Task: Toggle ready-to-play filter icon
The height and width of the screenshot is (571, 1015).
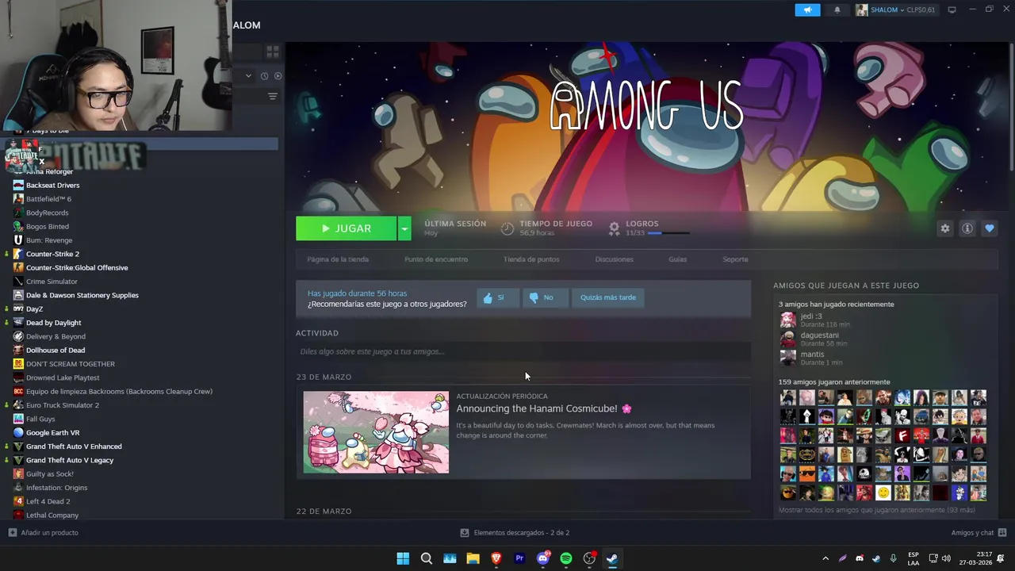Action: (x=278, y=76)
